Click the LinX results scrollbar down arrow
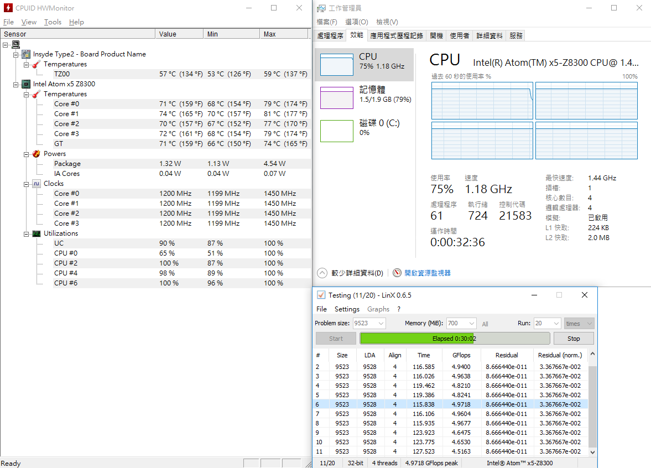Viewport: 651px width, 468px height. (x=592, y=452)
